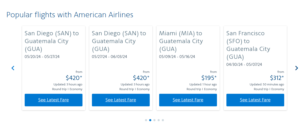The width and height of the screenshot is (306, 128).
Task: Open the San Francisco (SFO) to Guatemala City title
Action: [x=248, y=45]
